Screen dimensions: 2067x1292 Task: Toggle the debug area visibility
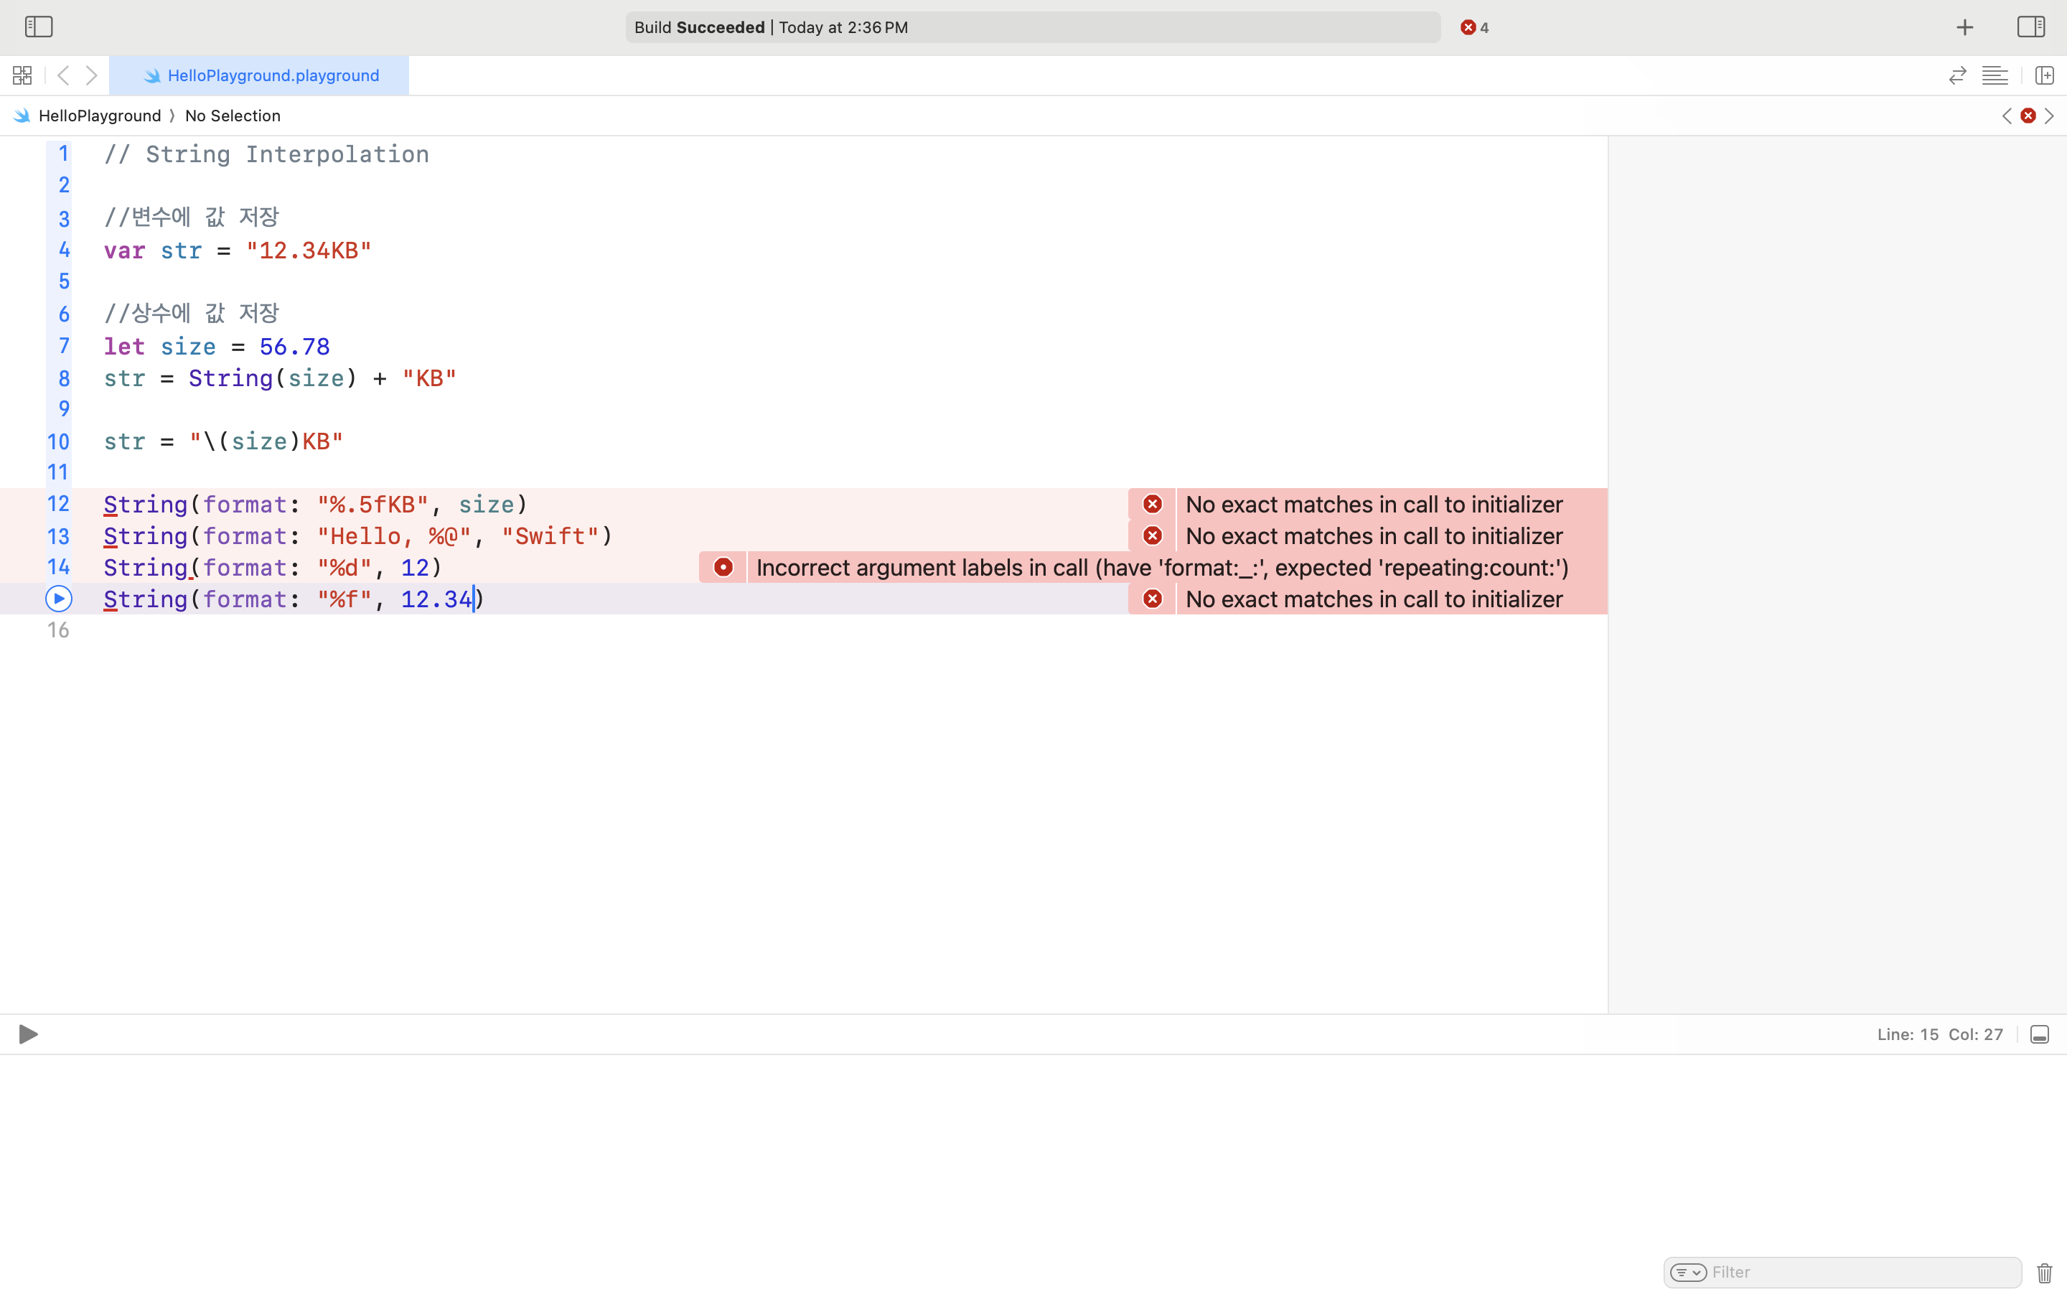pyautogui.click(x=2040, y=1035)
